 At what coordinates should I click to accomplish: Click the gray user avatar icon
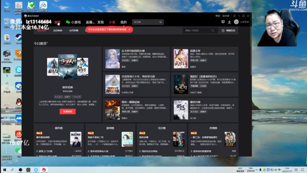tap(236, 22)
